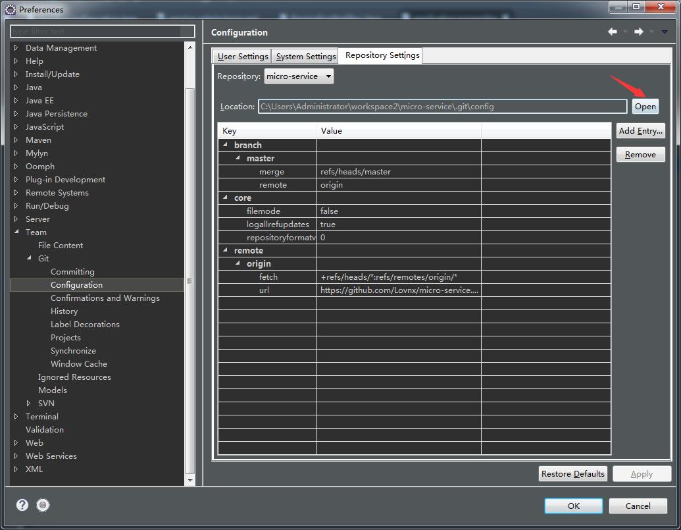The height and width of the screenshot is (530, 681).
Task: Select the filemode value false
Action: click(329, 211)
